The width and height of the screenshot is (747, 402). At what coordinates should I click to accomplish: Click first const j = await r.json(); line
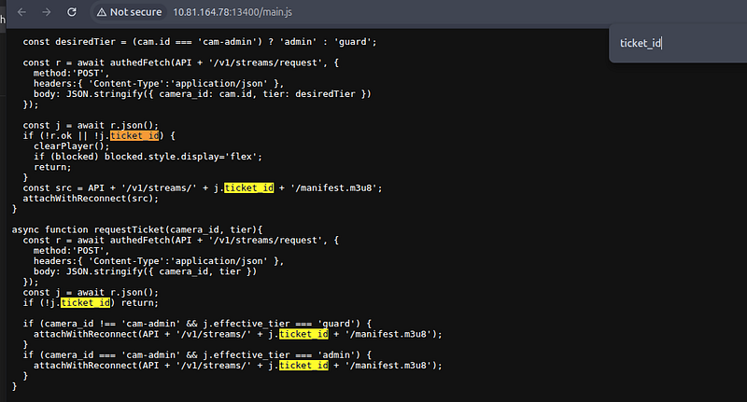pos(91,126)
